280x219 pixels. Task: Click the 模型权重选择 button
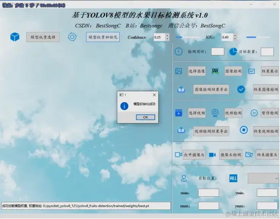tap(43, 37)
